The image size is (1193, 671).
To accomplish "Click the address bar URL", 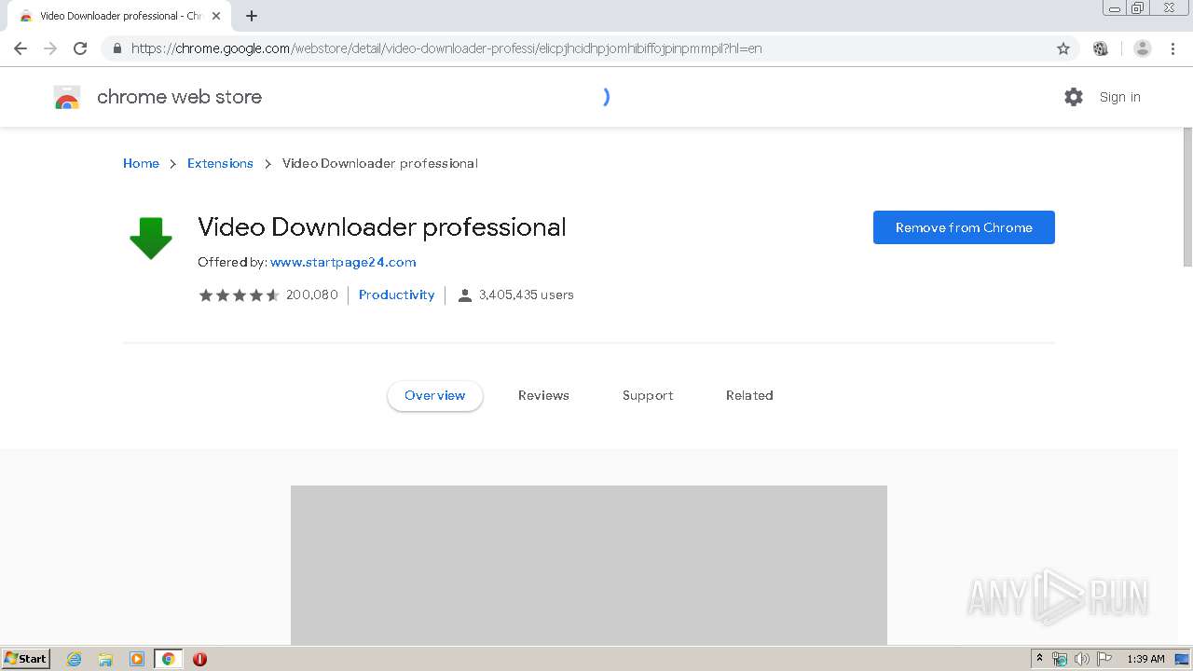I will click(x=446, y=48).
